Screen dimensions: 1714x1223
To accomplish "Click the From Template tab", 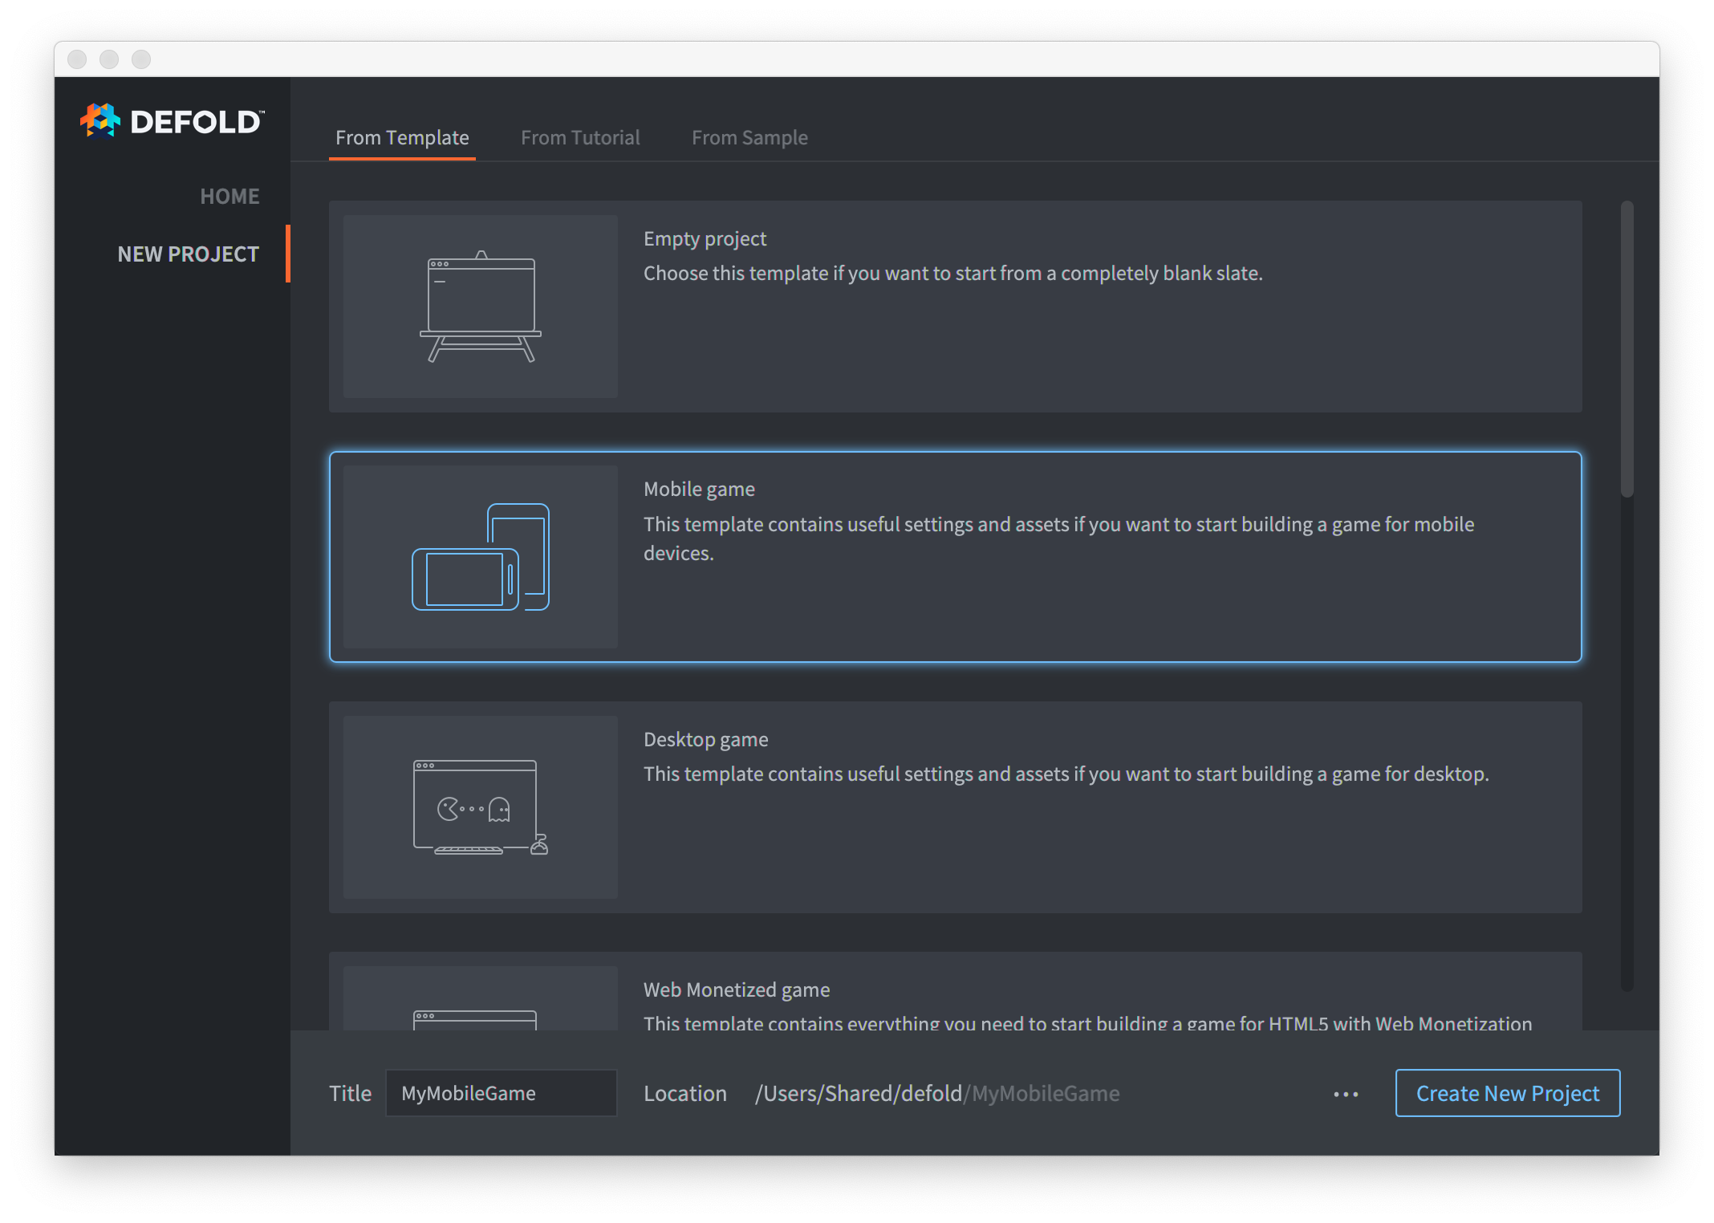I will point(401,136).
